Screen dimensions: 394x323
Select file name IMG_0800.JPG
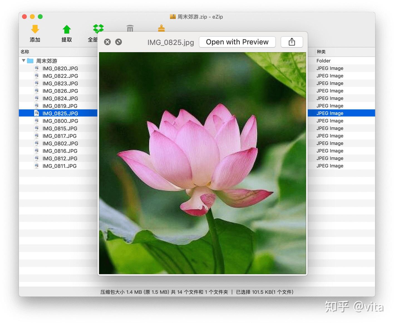(x=60, y=121)
